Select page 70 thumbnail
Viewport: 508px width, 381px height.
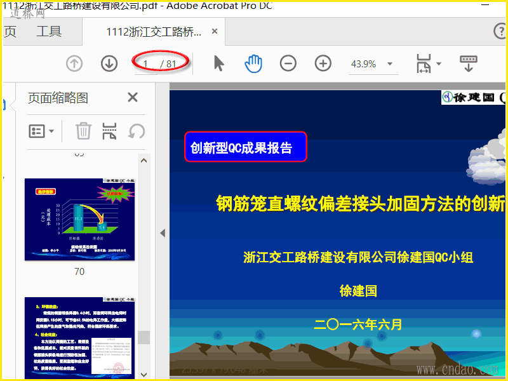[x=80, y=219]
